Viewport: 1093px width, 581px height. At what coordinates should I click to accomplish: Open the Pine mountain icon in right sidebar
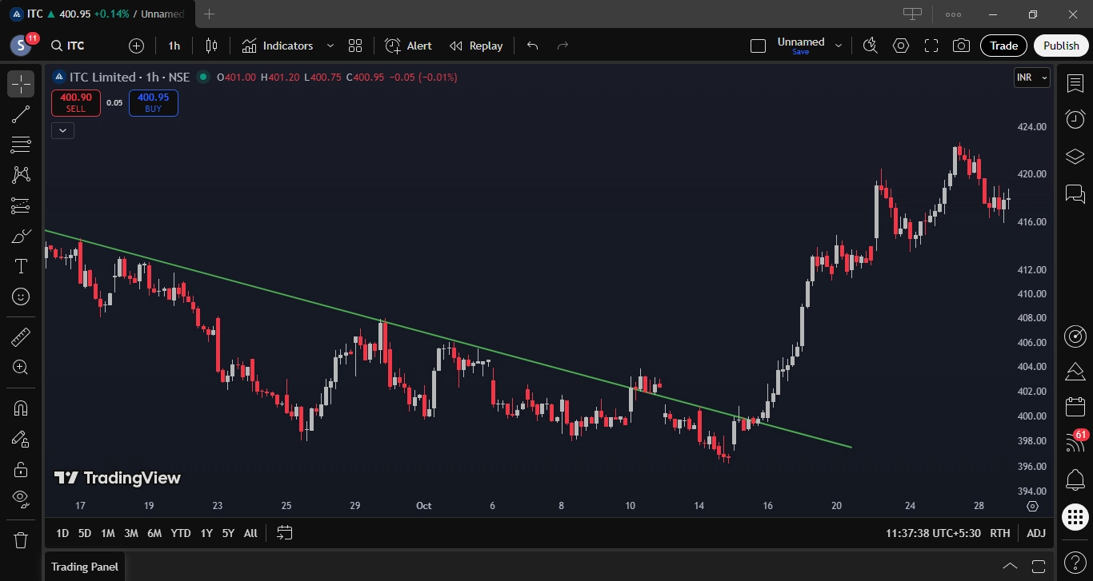click(1075, 372)
